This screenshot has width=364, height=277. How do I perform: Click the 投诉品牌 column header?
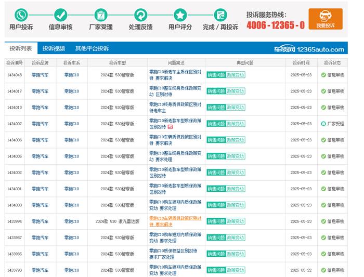(x=40, y=63)
